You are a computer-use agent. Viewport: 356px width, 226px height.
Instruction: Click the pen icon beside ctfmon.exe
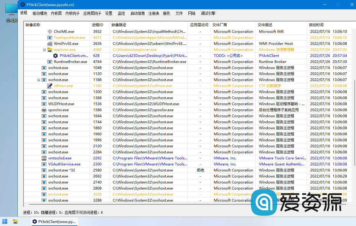50,86
